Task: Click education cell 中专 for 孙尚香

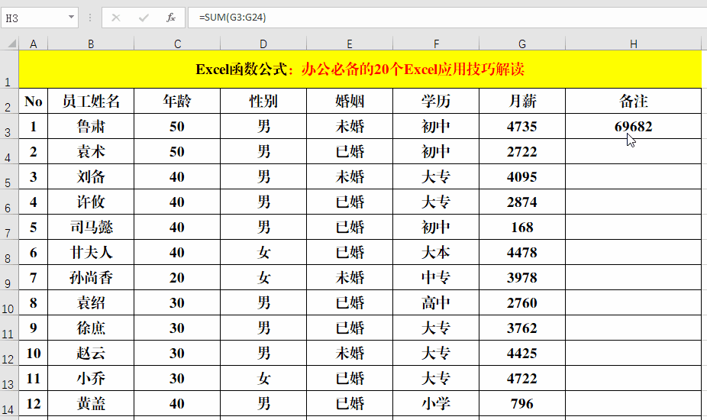Action: click(x=436, y=277)
